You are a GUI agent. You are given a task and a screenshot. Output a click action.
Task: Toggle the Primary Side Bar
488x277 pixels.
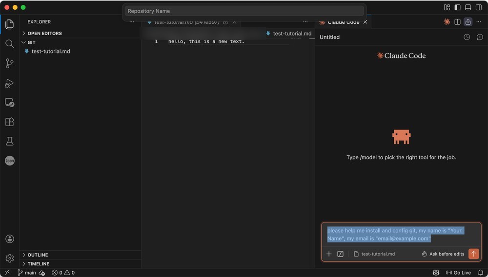point(457,7)
